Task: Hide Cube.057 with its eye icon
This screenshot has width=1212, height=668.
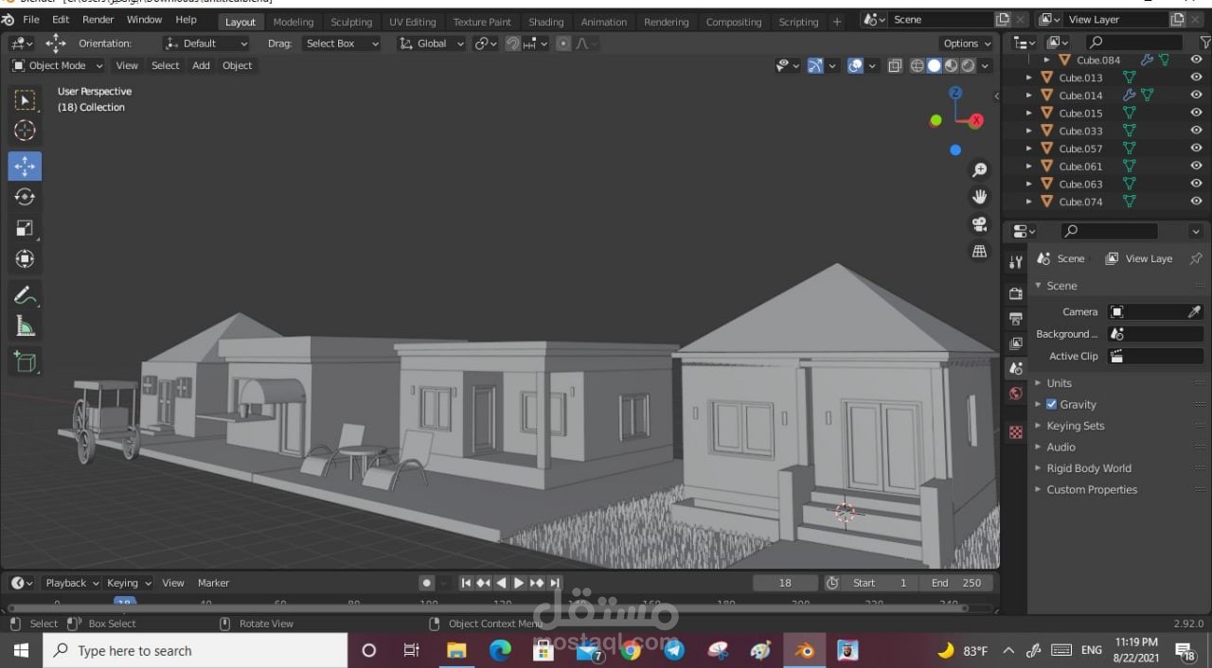Action: click(1196, 149)
